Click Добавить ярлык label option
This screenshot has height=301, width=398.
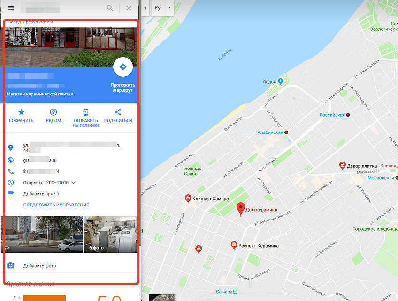(x=41, y=194)
